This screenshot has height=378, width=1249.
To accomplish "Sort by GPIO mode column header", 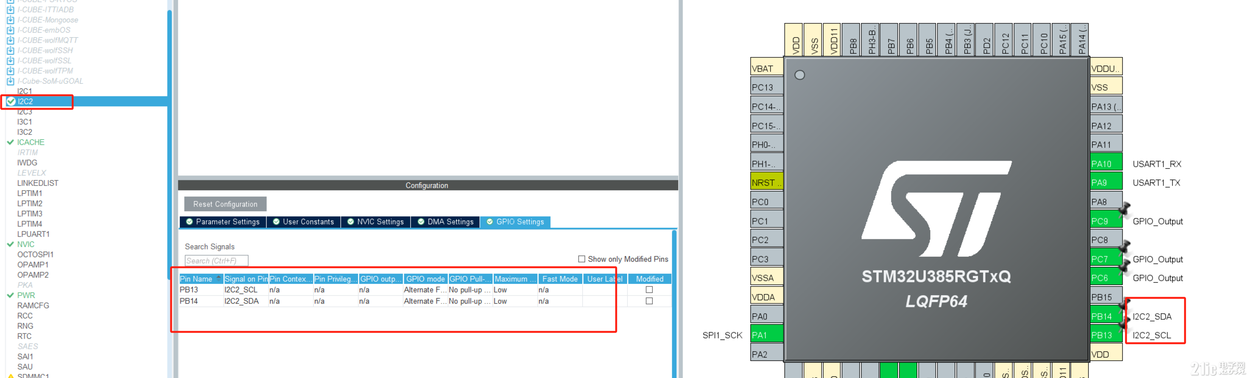I will [x=425, y=279].
